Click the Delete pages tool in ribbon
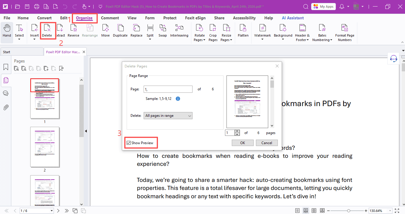 (x=47, y=31)
